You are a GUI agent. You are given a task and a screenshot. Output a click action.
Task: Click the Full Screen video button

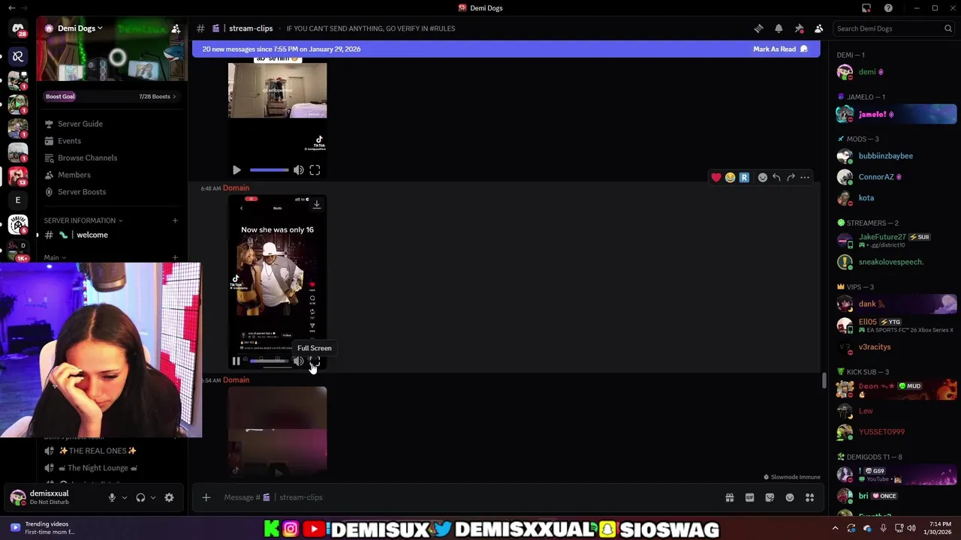[x=315, y=361]
